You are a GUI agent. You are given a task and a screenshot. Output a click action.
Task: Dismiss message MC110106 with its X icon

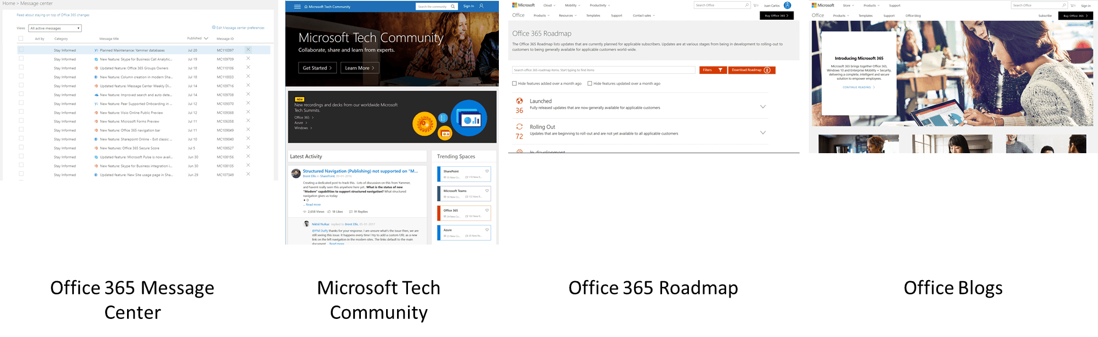[248, 67]
